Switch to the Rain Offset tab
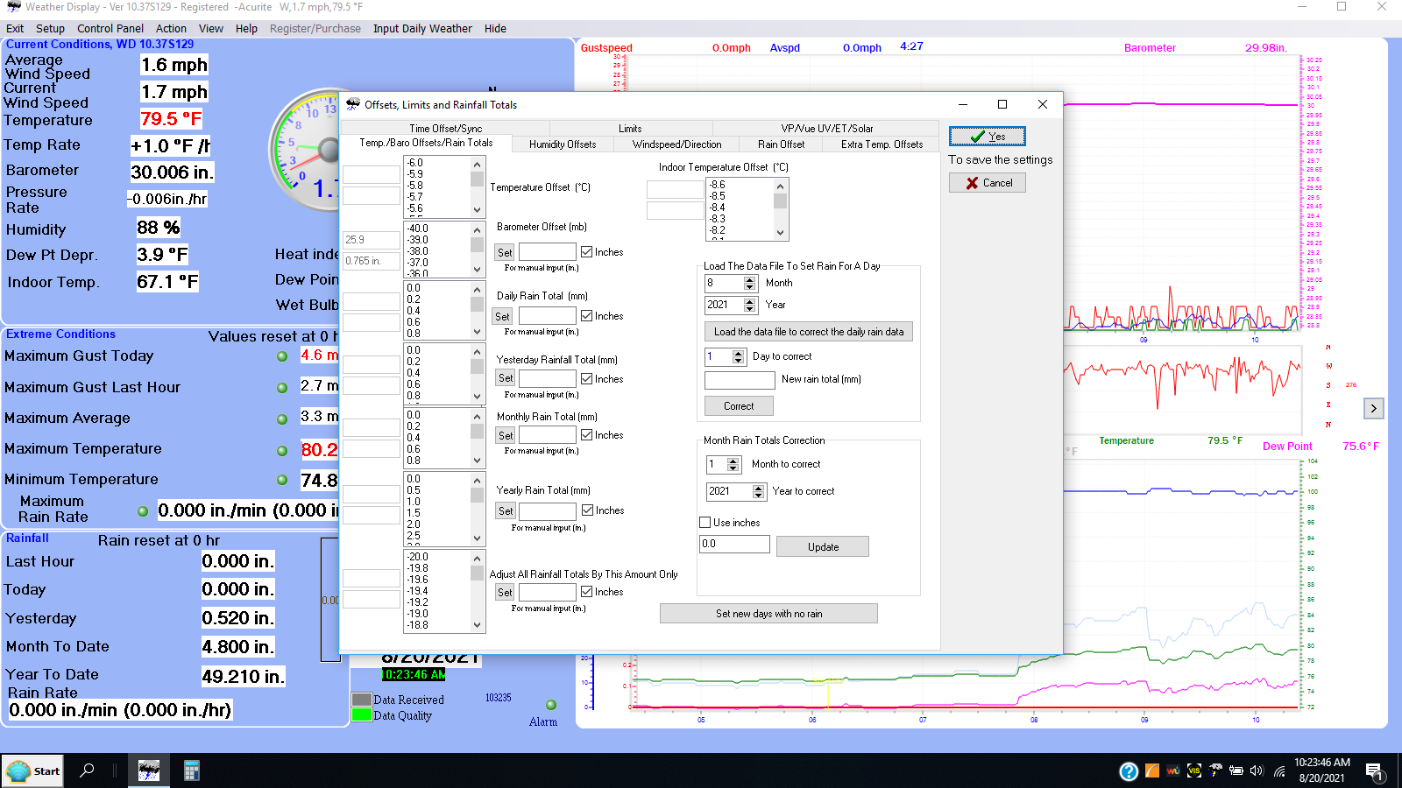Image resolution: width=1402 pixels, height=788 pixels. [x=781, y=144]
